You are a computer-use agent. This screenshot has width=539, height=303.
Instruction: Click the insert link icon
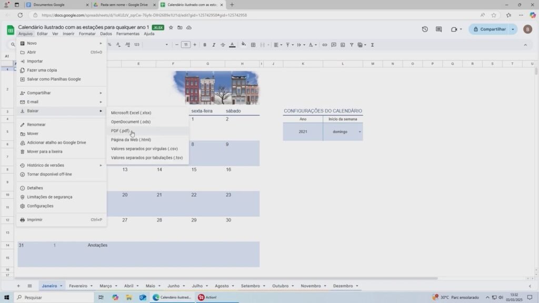tap(325, 45)
